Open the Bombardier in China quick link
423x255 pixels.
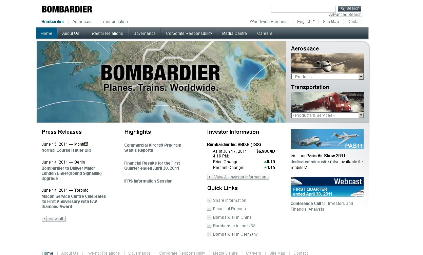click(x=232, y=217)
